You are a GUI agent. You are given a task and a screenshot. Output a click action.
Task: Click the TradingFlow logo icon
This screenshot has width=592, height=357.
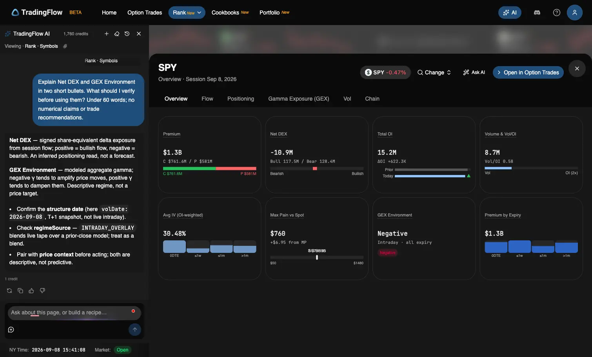15,13
